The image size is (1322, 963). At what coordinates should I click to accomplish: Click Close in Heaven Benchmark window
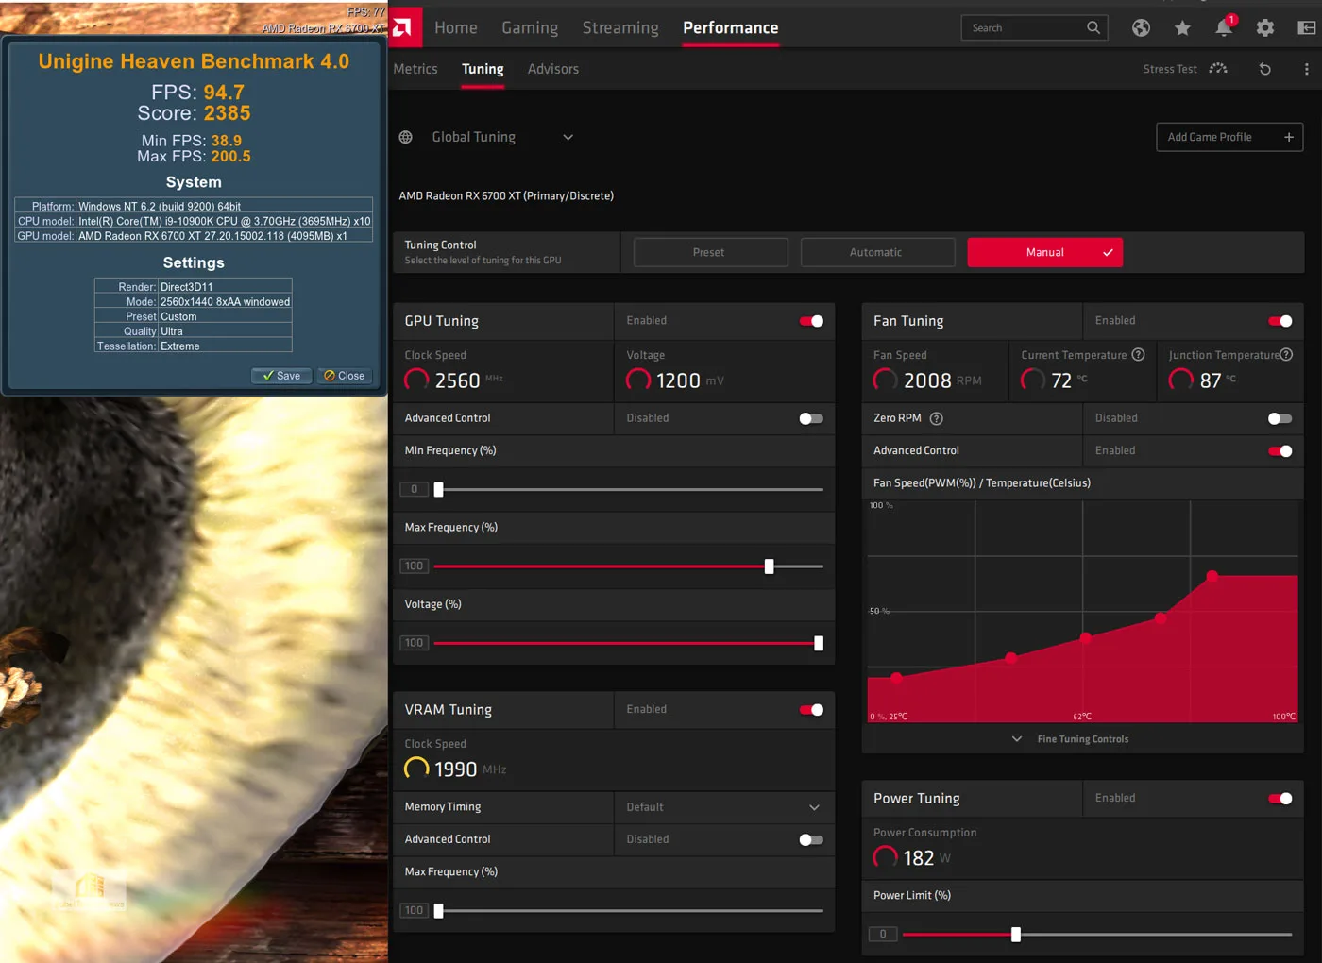pos(345,376)
